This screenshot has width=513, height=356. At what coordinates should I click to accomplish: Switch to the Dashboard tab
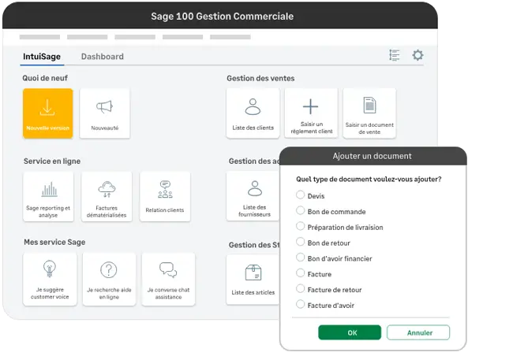tap(103, 57)
